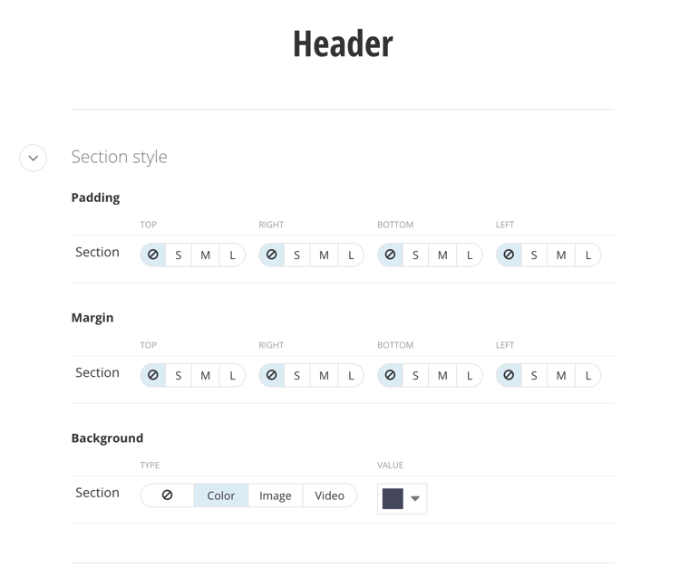Select the none icon for Margin Top

(x=153, y=375)
